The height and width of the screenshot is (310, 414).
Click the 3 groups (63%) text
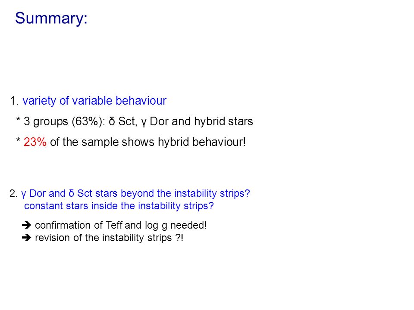[x=64, y=121]
